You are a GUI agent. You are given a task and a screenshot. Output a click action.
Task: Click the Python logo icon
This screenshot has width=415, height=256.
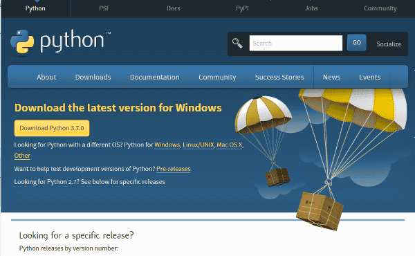click(x=22, y=42)
